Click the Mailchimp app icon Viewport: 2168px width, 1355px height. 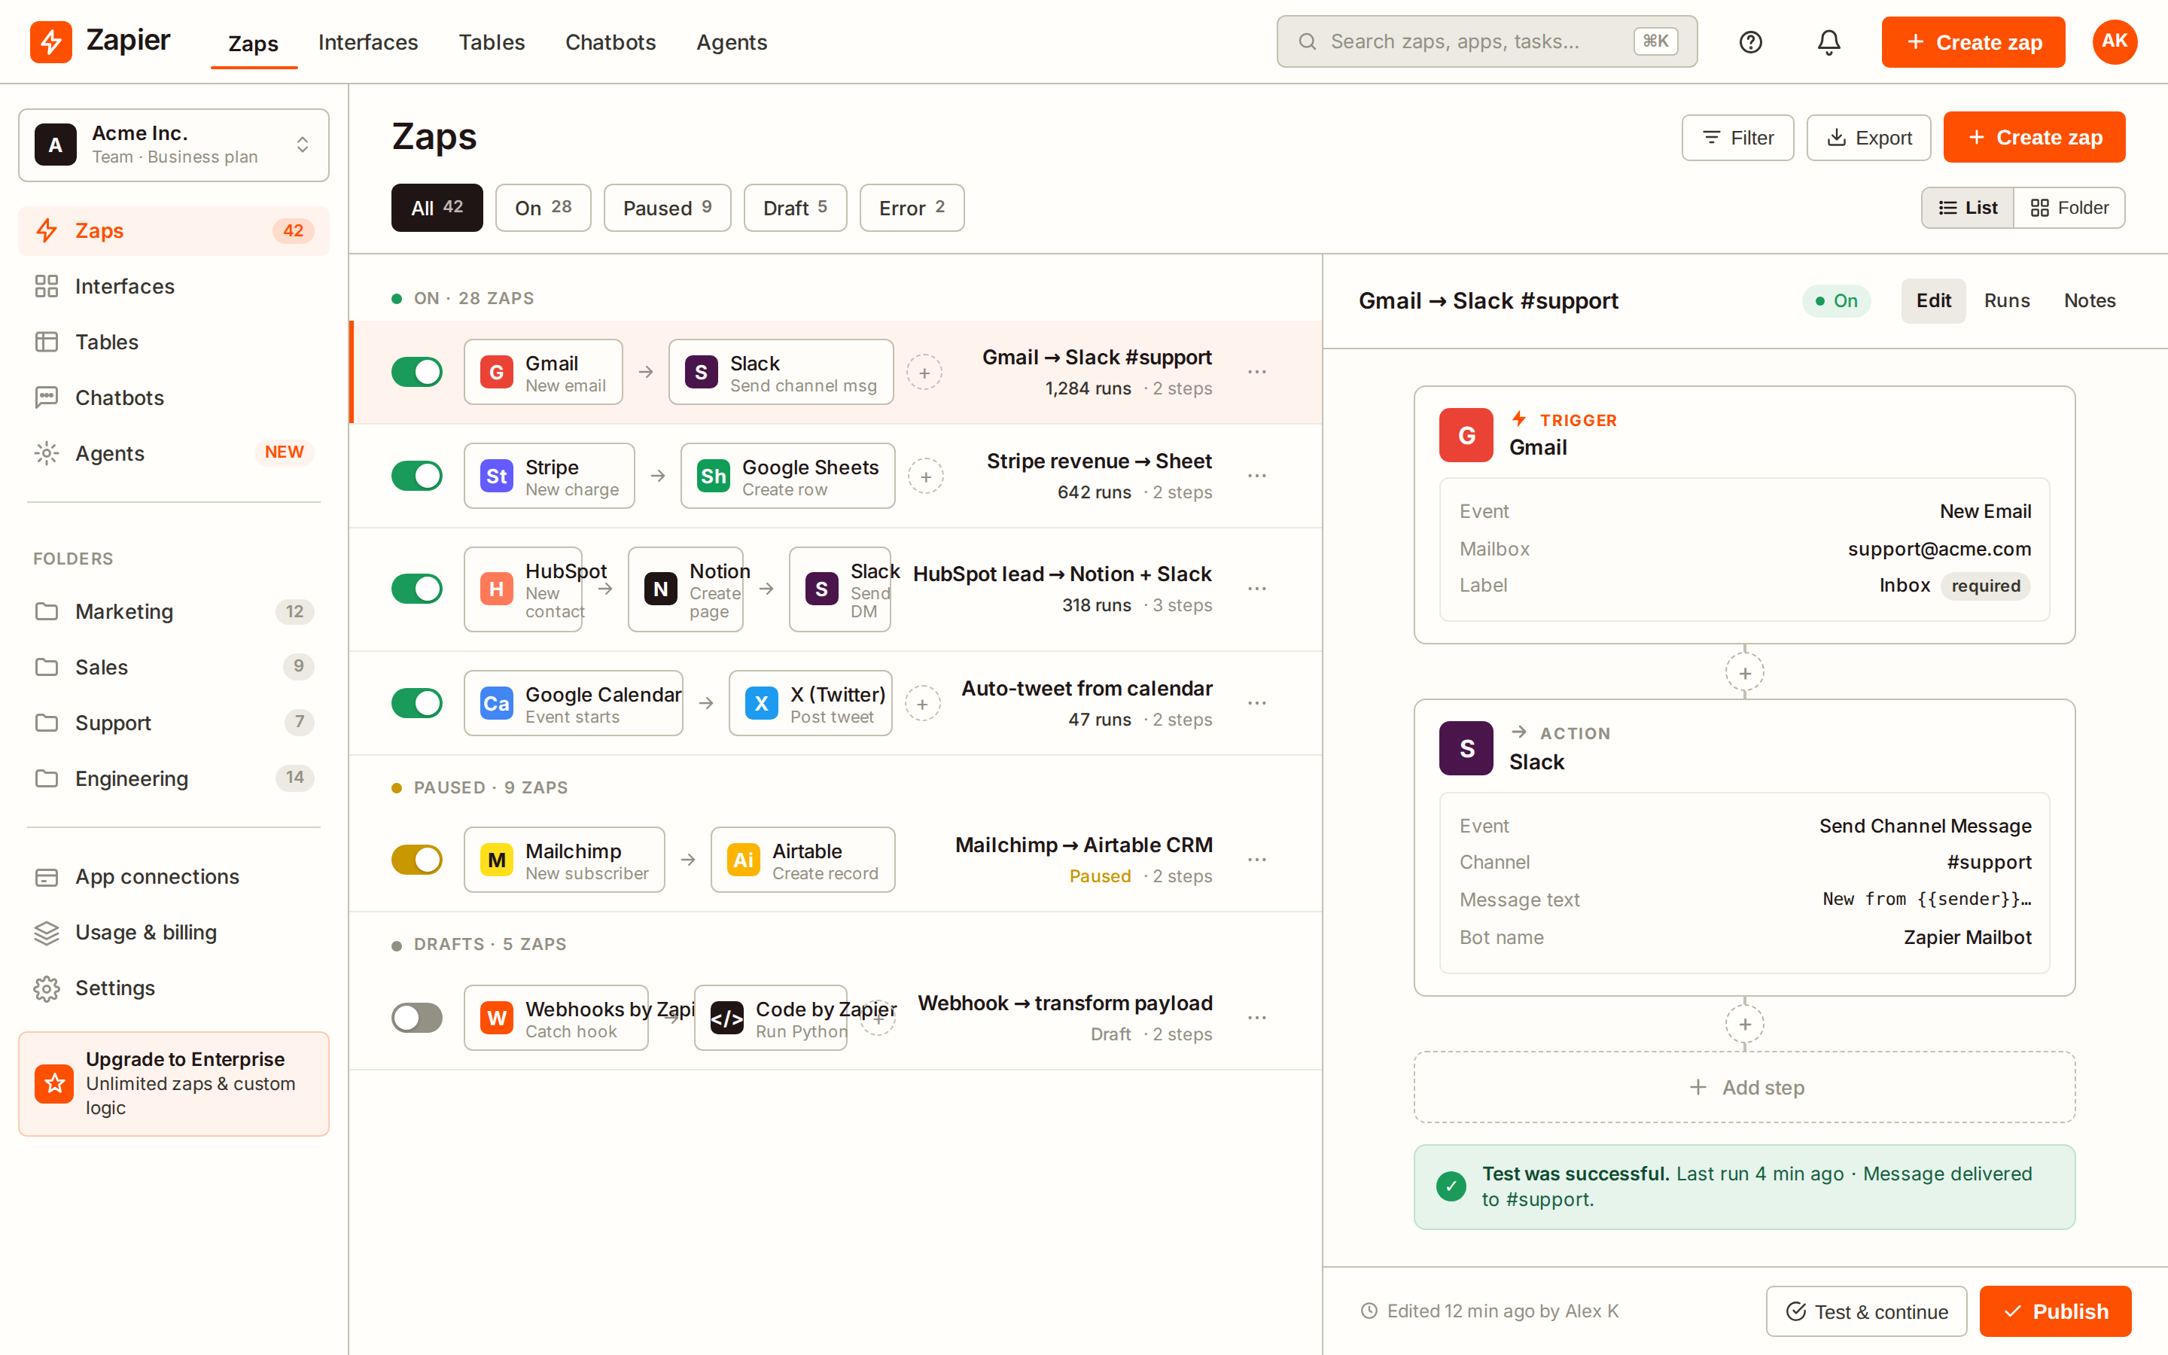click(x=496, y=860)
